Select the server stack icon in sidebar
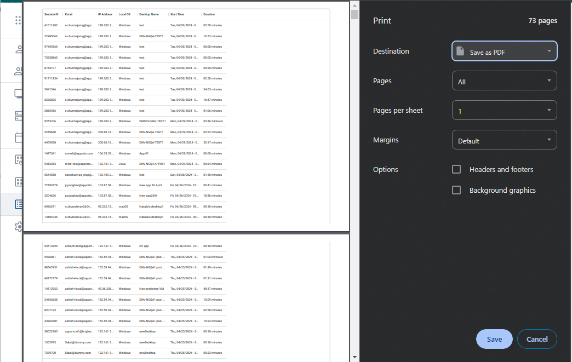 [19, 116]
